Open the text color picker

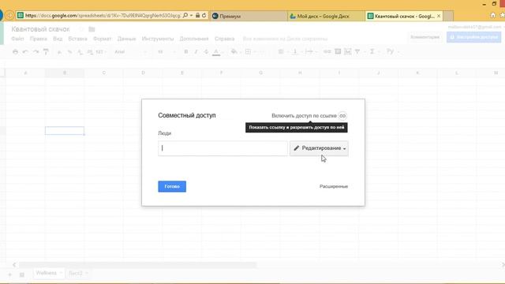click(216, 52)
